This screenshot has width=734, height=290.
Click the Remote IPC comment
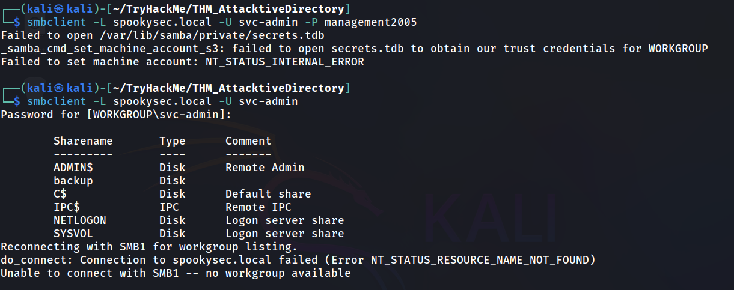pyautogui.click(x=258, y=207)
